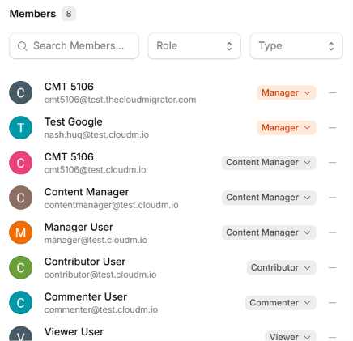Viewport: 353px width, 341px height.
Task: Click the pink C avatar for cmt5106@test.cloudm.io
Action: pos(21,163)
